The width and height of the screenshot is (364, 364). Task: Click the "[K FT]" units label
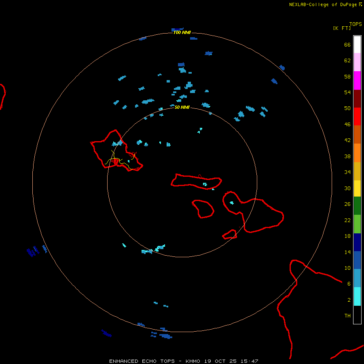point(342,28)
